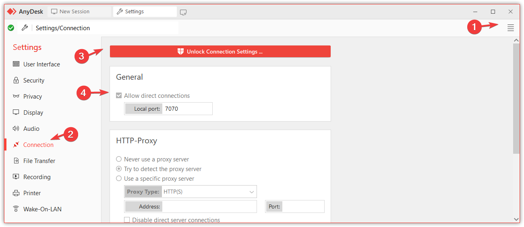Open Recording settings page
Image resolution: width=524 pixels, height=227 pixels.
[37, 177]
